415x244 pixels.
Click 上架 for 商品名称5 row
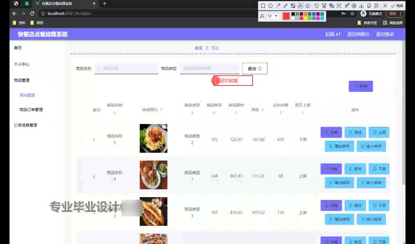[379, 132]
